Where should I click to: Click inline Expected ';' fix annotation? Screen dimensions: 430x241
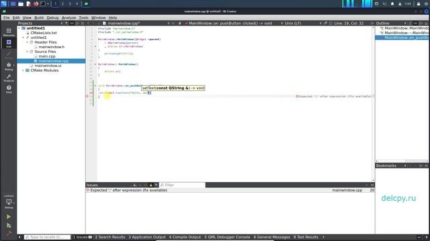pyautogui.click(x=334, y=96)
